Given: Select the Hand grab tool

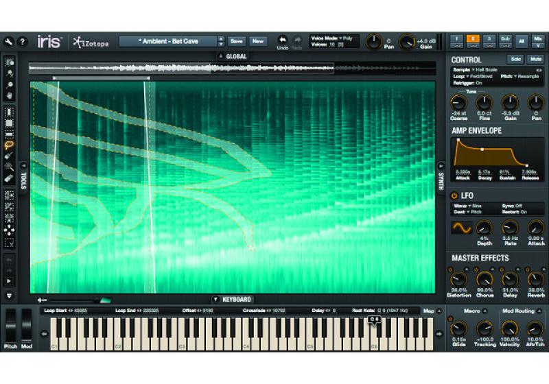Looking at the screenshot, I should coord(10,95).
